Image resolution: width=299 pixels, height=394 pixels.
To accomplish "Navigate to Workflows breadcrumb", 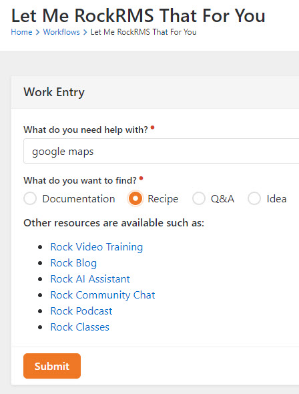I will coord(61,32).
